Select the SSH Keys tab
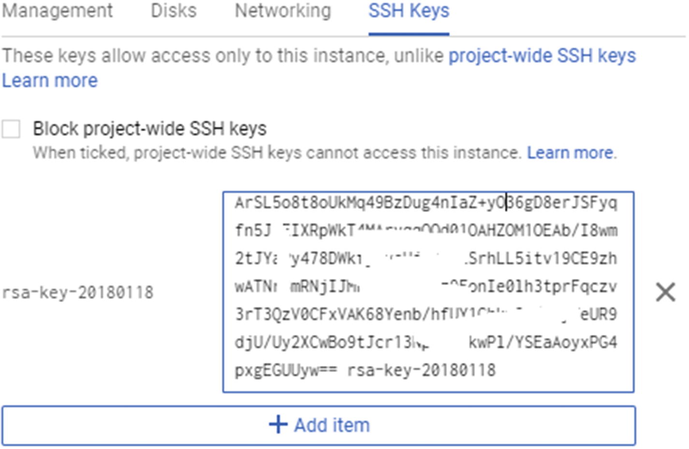Viewport: 689px width, 449px height. 409,11
